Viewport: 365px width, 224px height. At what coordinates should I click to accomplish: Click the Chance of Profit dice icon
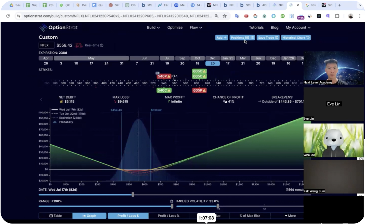point(225,102)
